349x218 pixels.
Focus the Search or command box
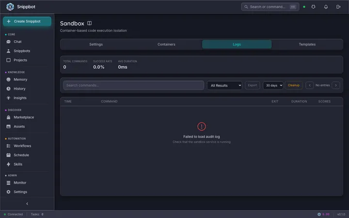270,7
